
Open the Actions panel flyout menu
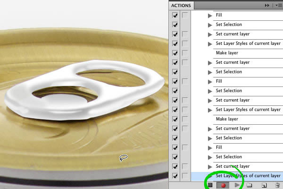pos(279,6)
